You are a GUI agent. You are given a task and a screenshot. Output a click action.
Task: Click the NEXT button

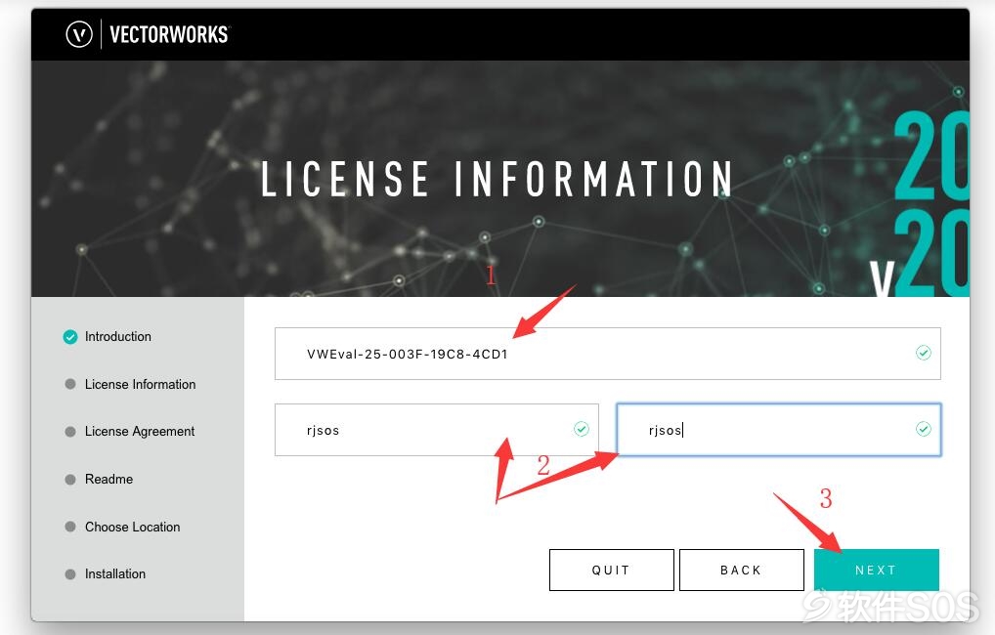pos(877,570)
